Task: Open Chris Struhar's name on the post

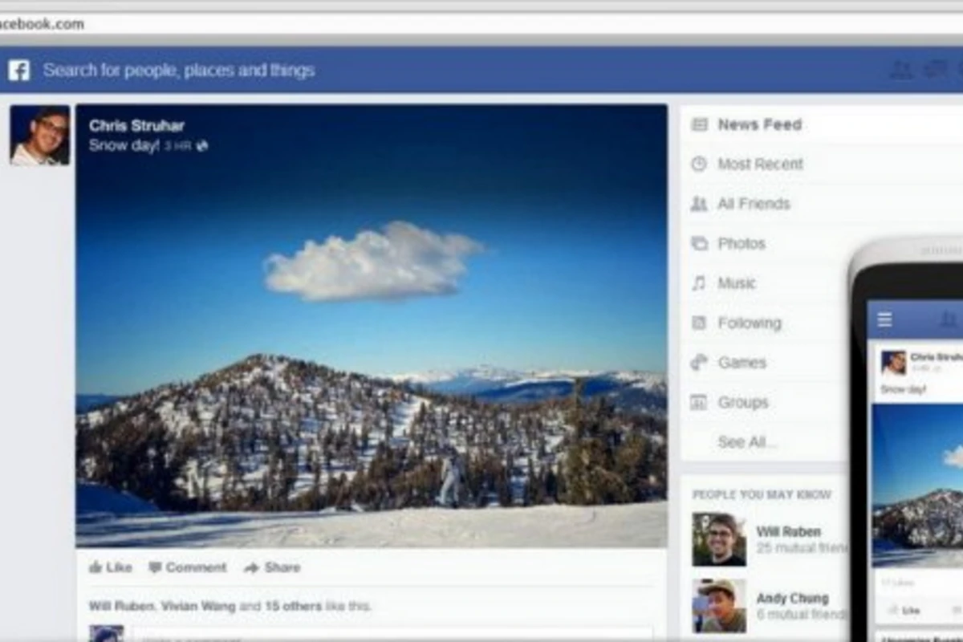Action: [x=136, y=126]
